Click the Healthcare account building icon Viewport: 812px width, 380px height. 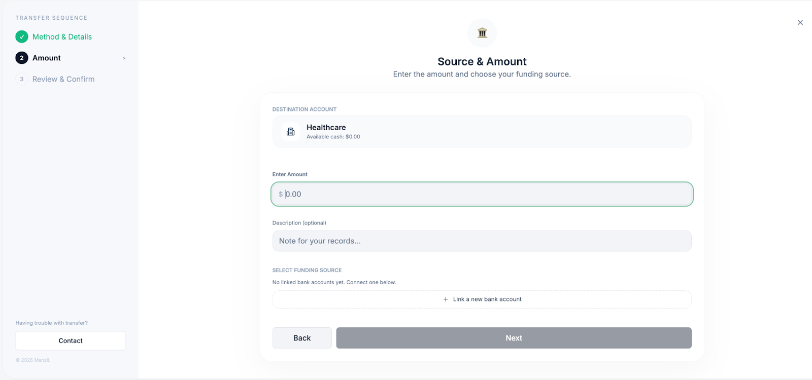[x=291, y=132]
